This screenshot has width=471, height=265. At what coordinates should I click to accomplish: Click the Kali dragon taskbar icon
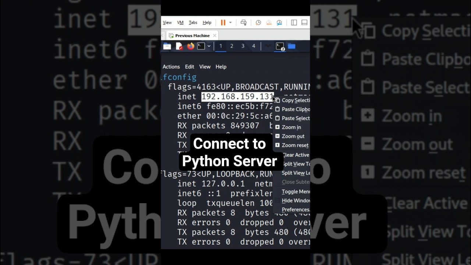268,46
